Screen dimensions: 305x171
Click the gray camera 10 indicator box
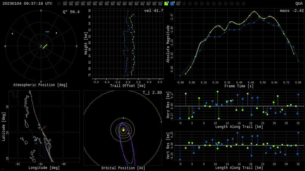(119, 4)
